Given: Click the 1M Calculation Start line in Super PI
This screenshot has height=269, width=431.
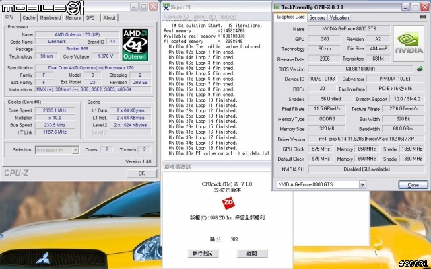Looking at the screenshot, I should click(216, 26).
